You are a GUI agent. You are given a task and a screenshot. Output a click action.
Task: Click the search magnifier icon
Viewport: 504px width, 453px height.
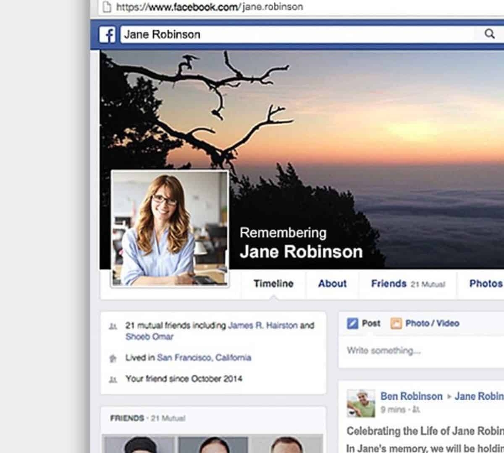pyautogui.click(x=489, y=34)
